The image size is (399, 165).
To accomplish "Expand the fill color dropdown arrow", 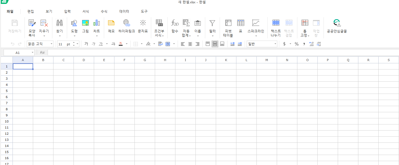I will 154,44.
